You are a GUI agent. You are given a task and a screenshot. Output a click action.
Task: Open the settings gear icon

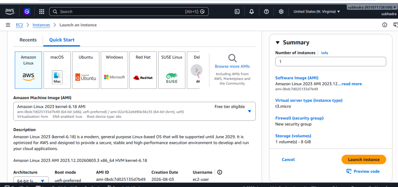(x=281, y=11)
